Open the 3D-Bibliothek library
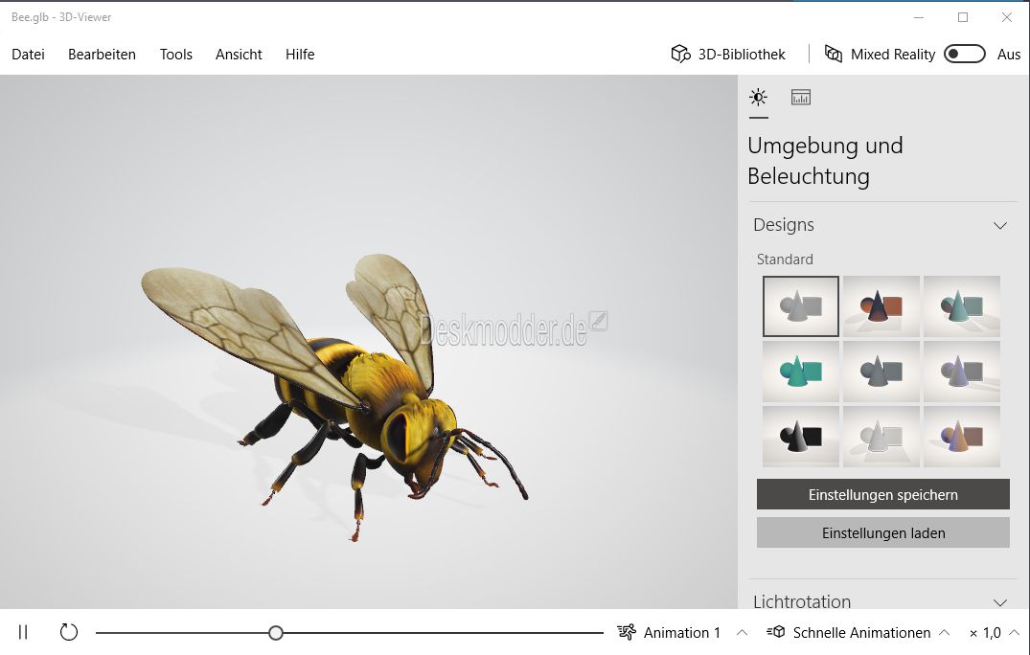1030x655 pixels. (728, 55)
